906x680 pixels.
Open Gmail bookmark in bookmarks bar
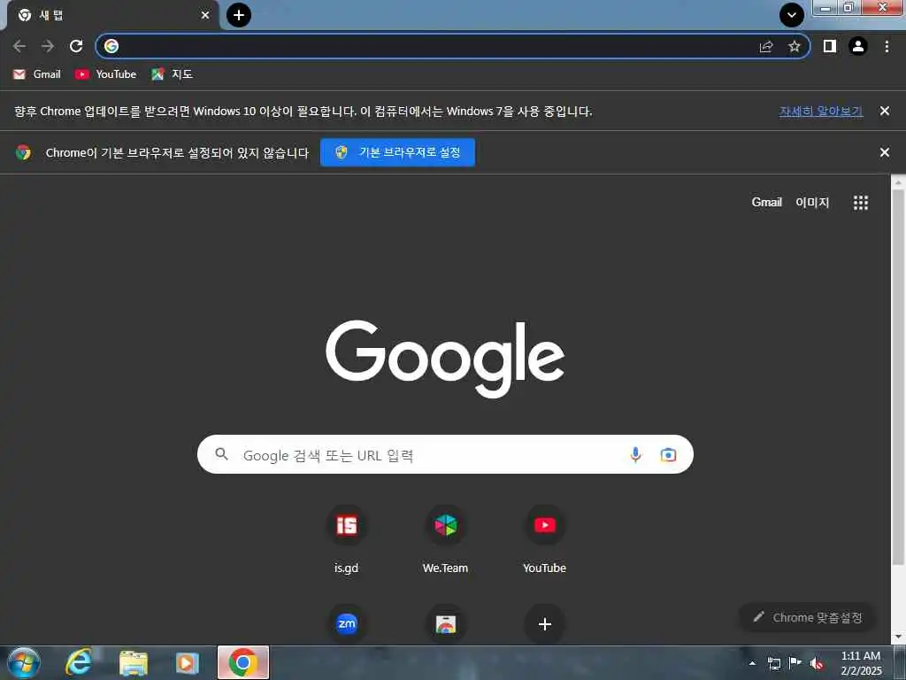(x=37, y=74)
